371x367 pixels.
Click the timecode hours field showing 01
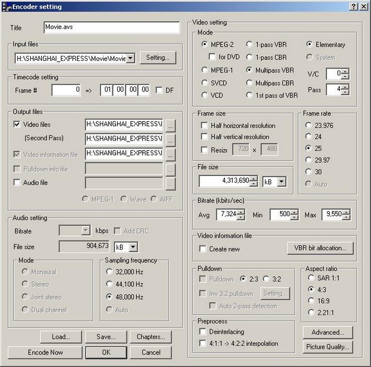[107, 90]
